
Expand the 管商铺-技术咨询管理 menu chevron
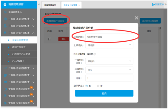[33, 89]
